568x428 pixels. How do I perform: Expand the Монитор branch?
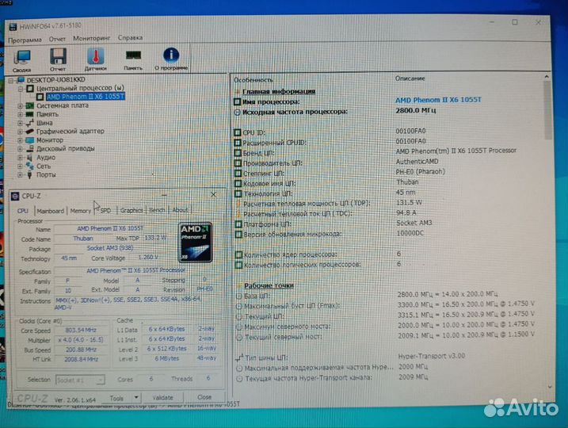coord(21,140)
